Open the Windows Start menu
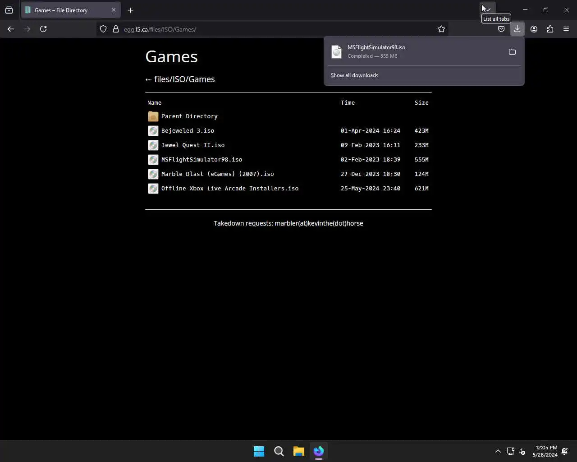Viewport: 577px width, 462px height. coord(259,451)
